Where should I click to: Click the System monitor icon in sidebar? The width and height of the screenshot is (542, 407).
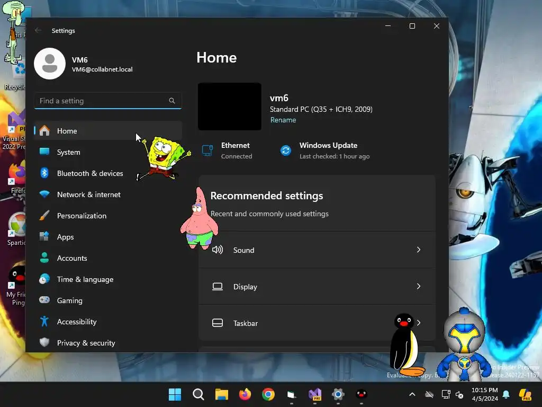tap(44, 152)
